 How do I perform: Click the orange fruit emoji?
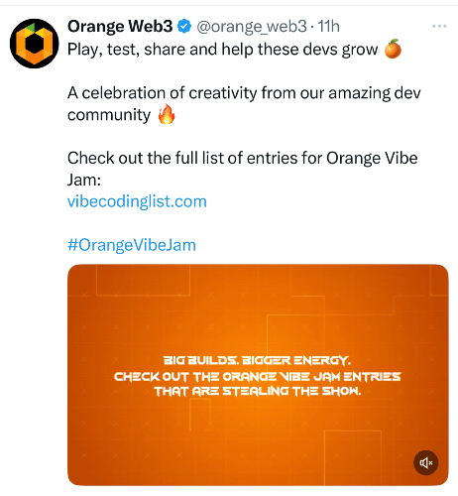[x=393, y=49]
